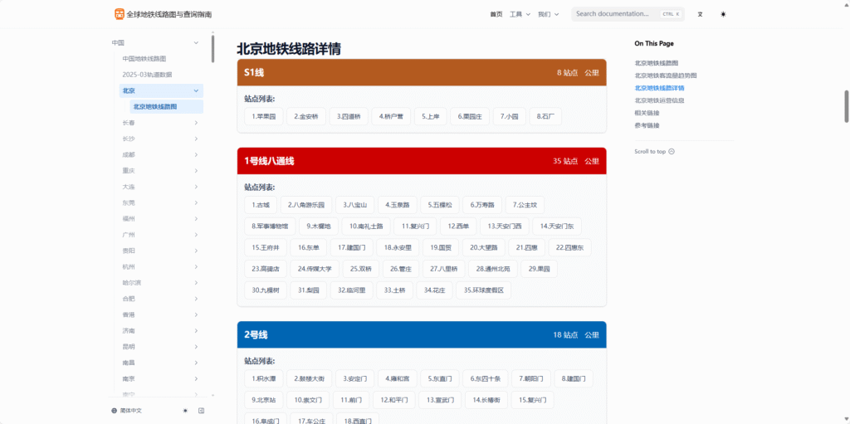Image resolution: width=850 pixels, height=424 pixels.
Task: Collapse the 北京 sidebar entry
Action: point(196,90)
